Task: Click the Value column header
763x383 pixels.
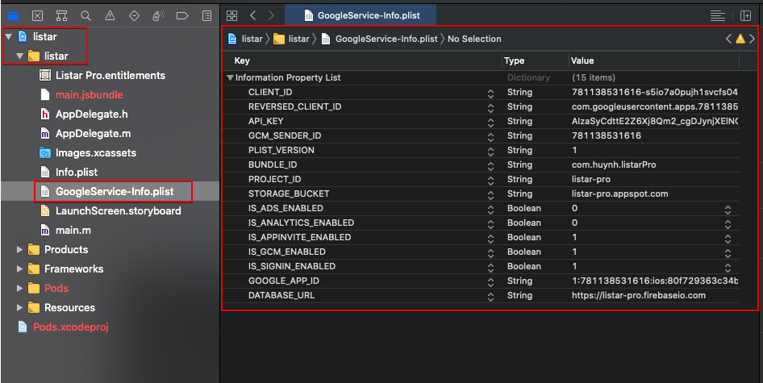Action: pos(582,60)
